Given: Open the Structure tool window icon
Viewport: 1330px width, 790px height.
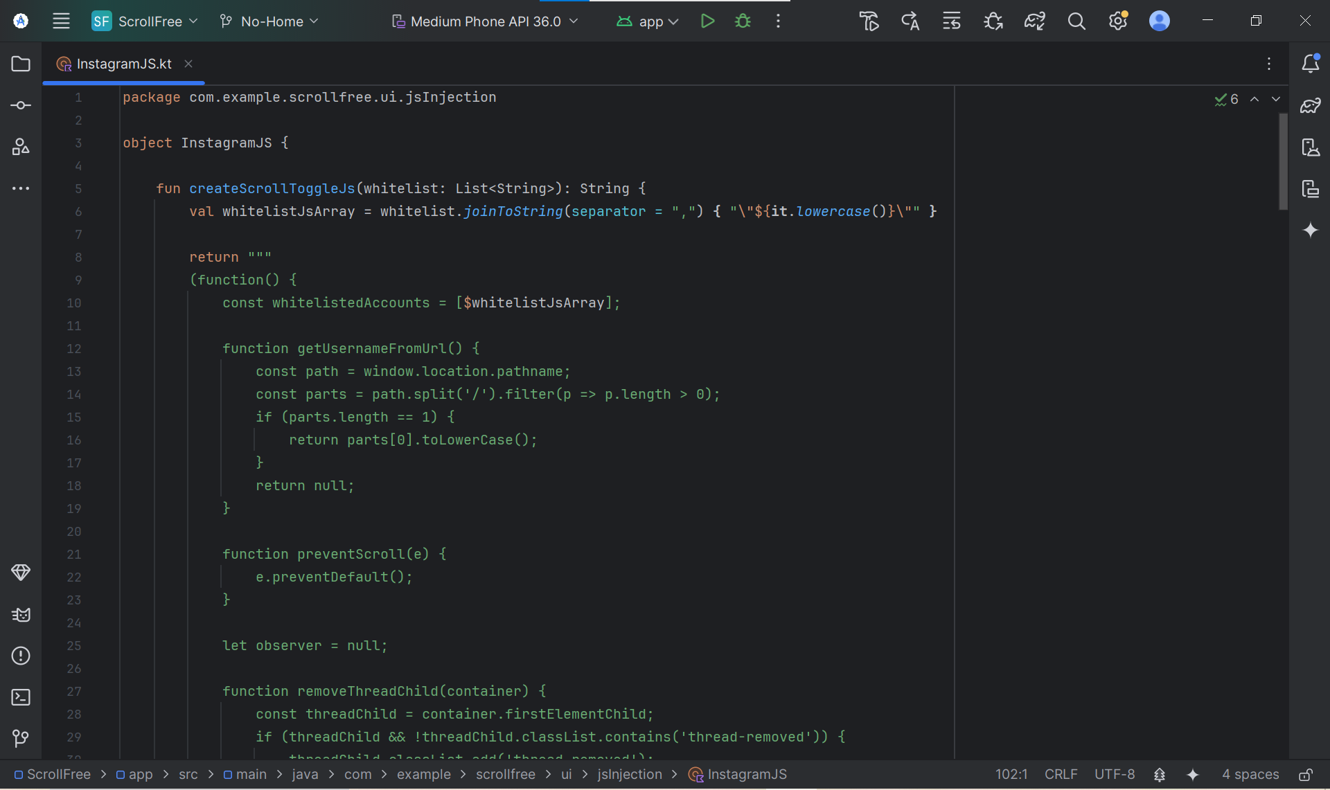Looking at the screenshot, I should coord(21,147).
